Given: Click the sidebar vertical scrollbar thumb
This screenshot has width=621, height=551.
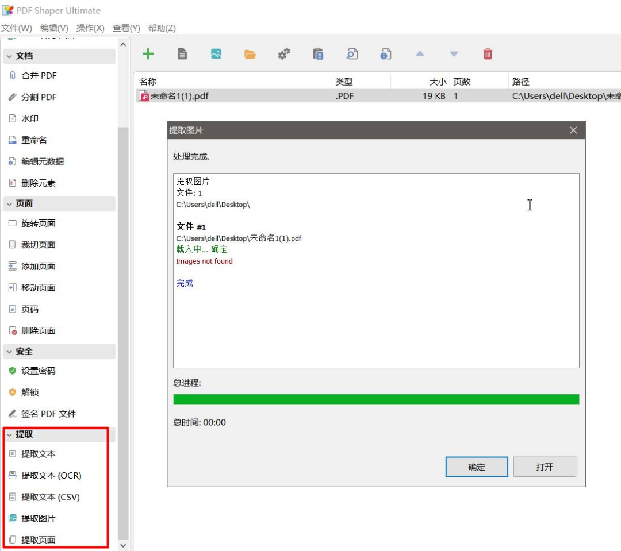Looking at the screenshot, I should [x=123, y=333].
